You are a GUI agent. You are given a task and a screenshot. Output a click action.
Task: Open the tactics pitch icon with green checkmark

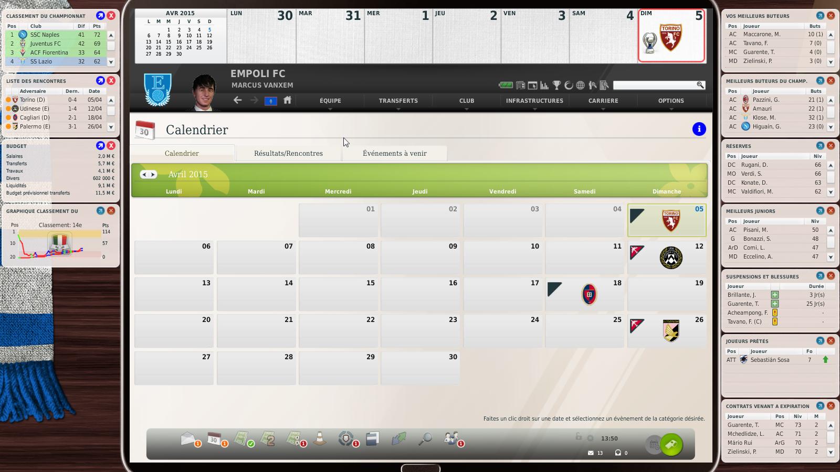[241, 438]
